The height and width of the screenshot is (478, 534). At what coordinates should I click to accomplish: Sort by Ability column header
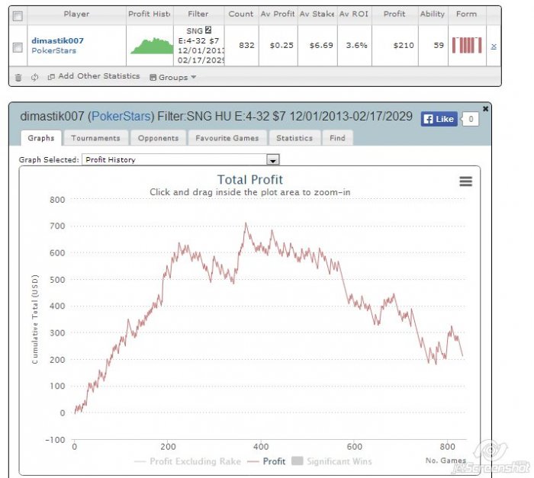coord(433,14)
